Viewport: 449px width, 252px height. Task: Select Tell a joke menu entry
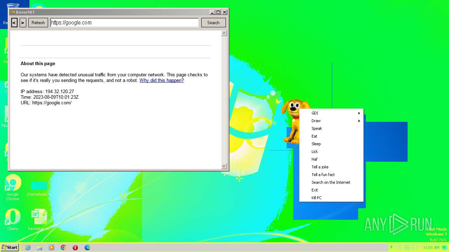[x=331, y=167]
